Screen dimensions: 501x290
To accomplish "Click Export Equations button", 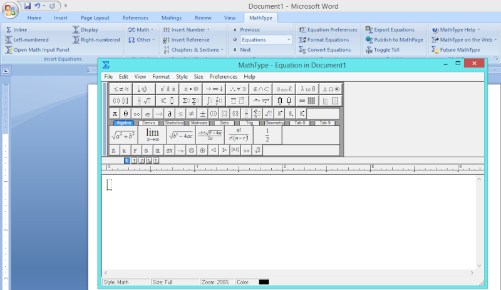I will [x=390, y=29].
